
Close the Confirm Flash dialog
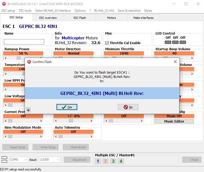175,62
